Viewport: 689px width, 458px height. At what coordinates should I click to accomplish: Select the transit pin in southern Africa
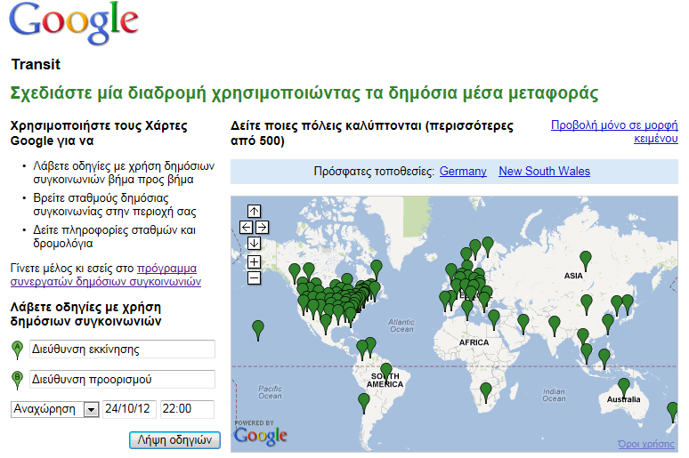click(485, 391)
